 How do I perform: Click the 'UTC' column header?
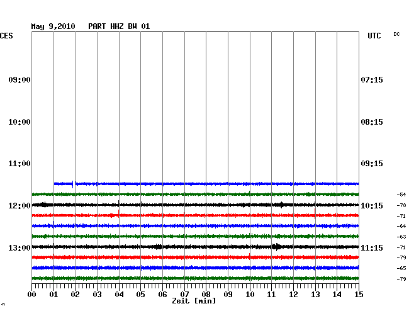374,37
